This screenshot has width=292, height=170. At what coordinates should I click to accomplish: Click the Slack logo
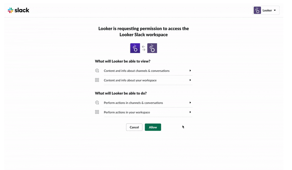(x=18, y=10)
